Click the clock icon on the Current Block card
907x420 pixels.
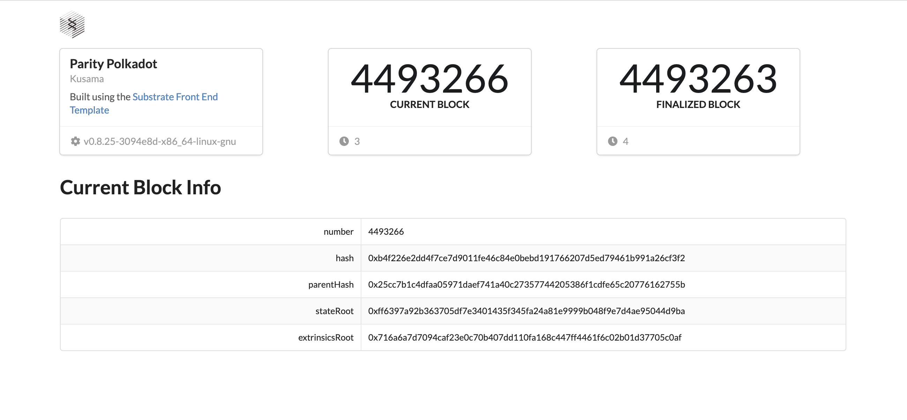click(x=344, y=141)
